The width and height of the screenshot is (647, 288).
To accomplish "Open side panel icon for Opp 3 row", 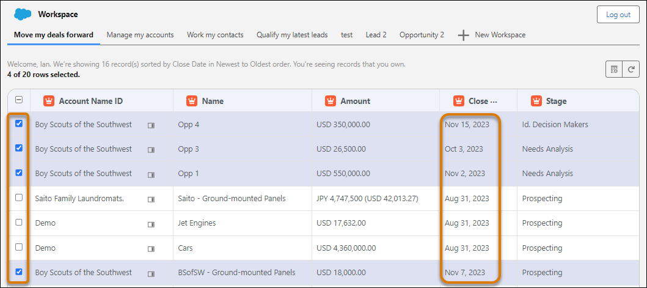I will [x=151, y=150].
